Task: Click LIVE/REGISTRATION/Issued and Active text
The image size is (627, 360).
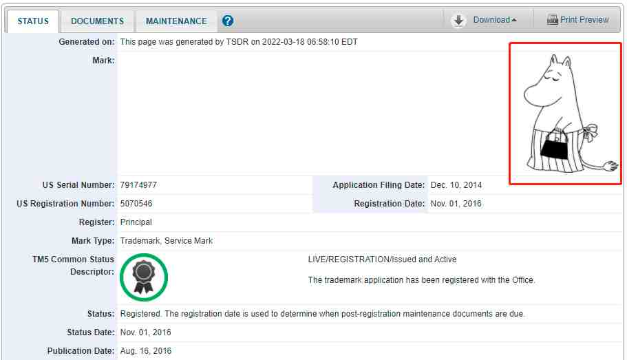Action: (382, 260)
